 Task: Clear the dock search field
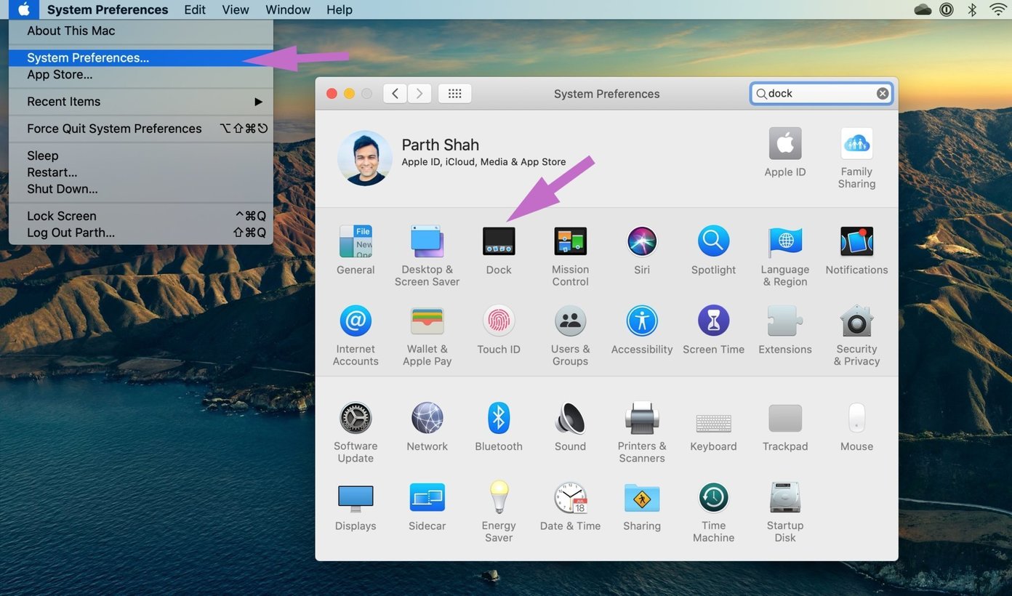(882, 93)
